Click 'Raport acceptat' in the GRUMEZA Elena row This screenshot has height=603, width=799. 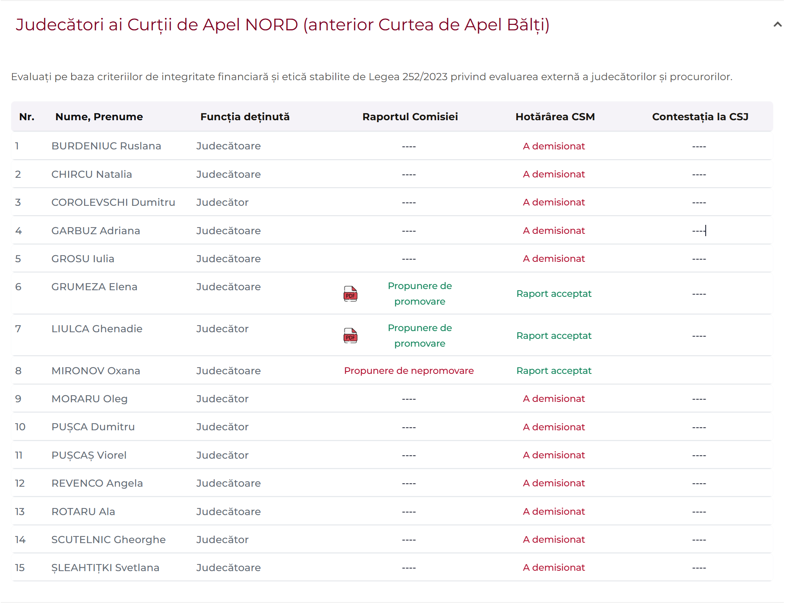point(554,294)
